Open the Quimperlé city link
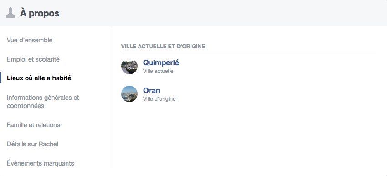 pos(161,63)
